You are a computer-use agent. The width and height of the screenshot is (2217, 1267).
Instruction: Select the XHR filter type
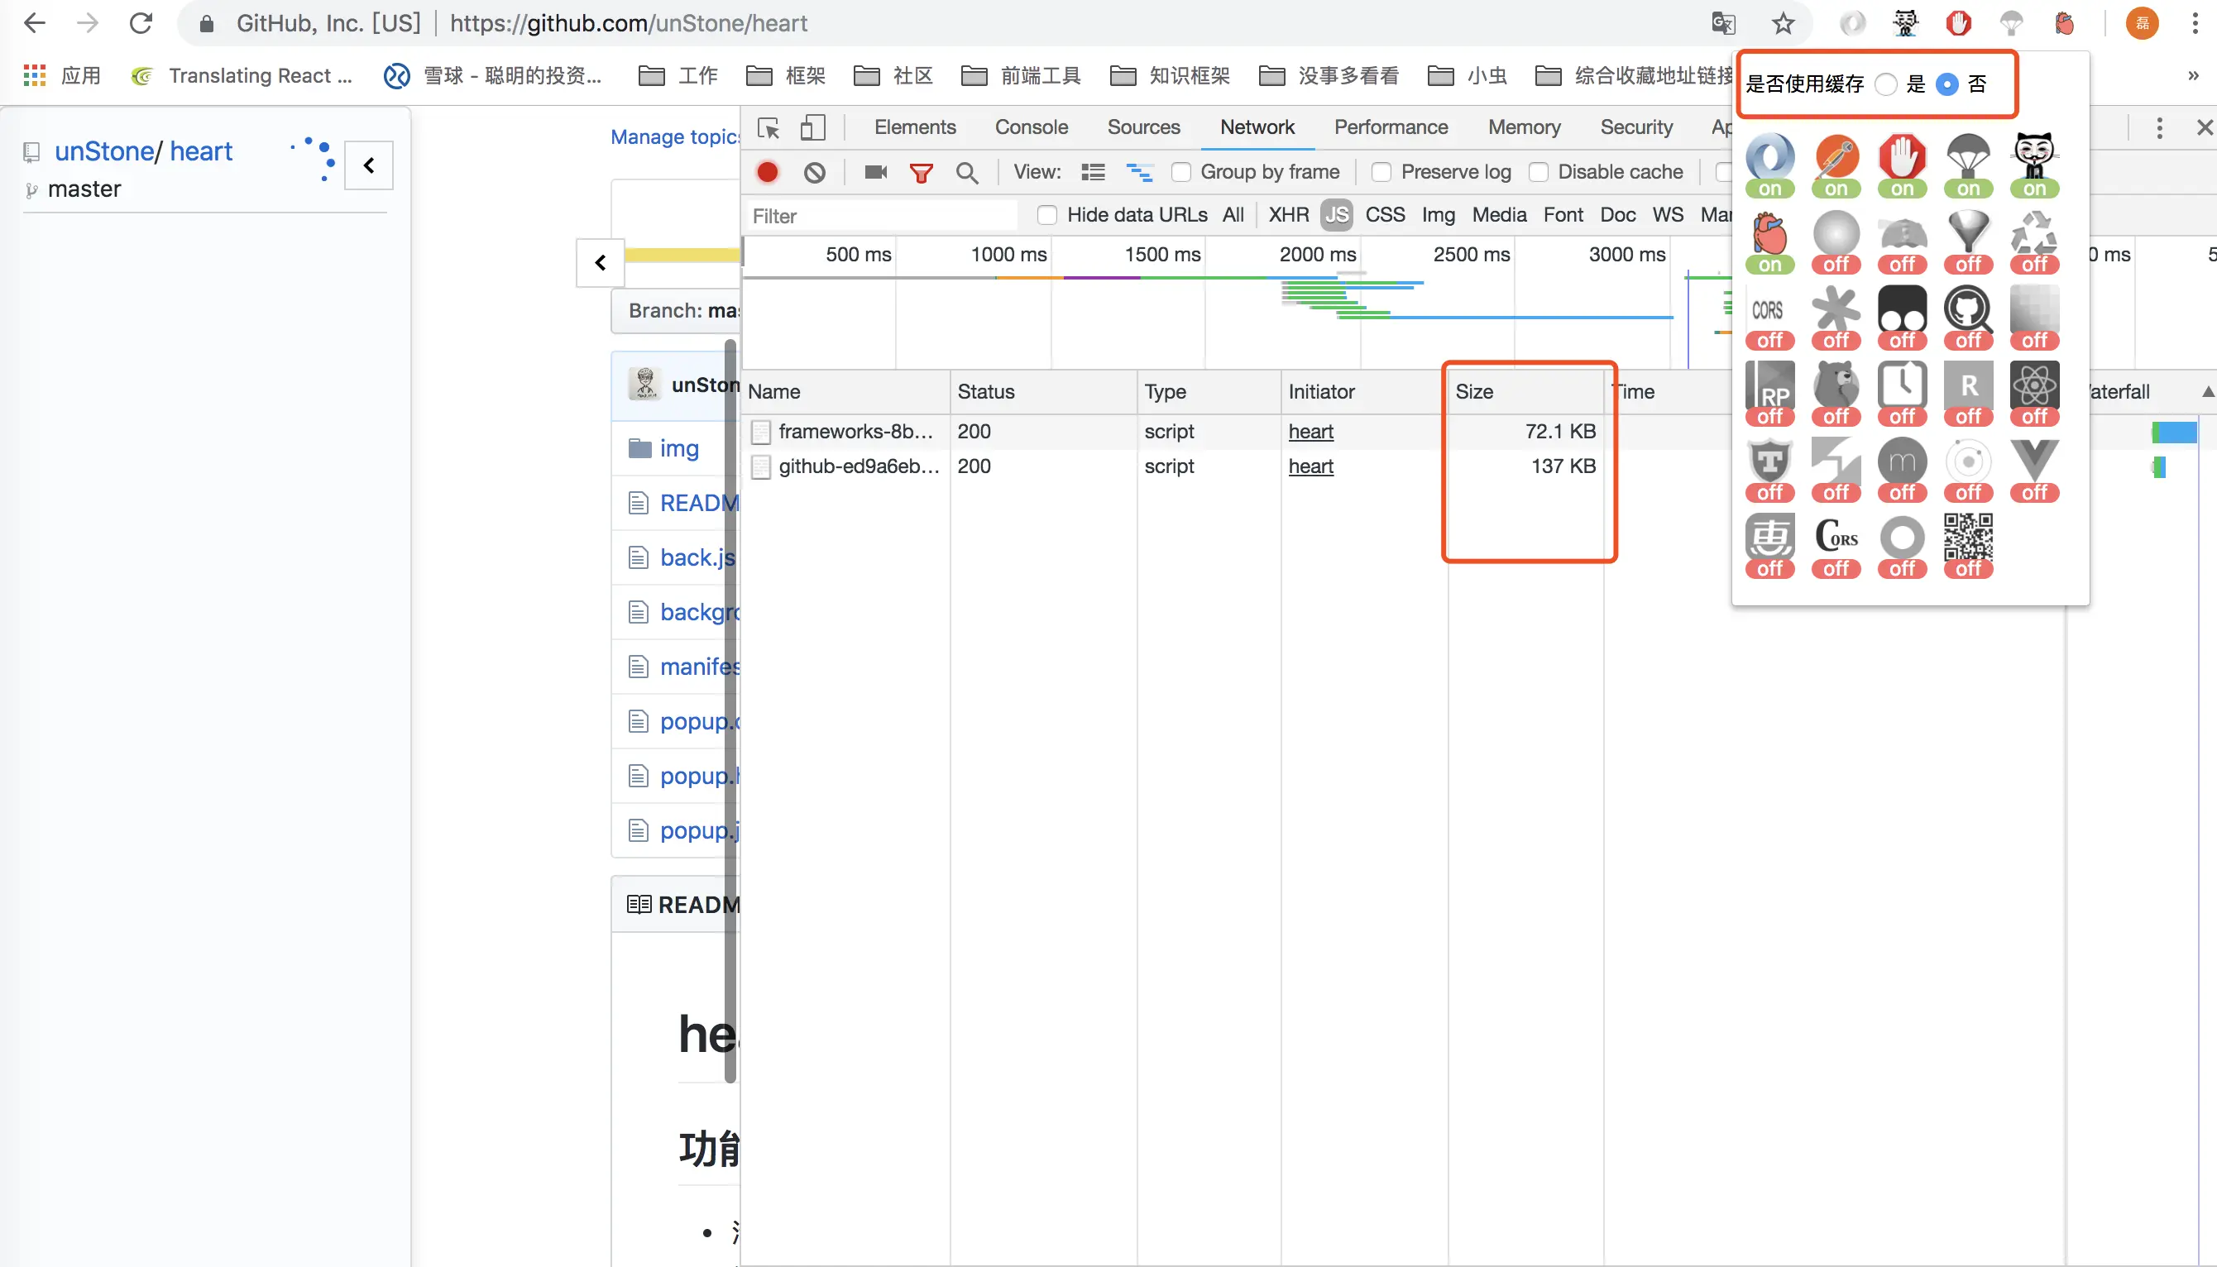tap(1288, 215)
